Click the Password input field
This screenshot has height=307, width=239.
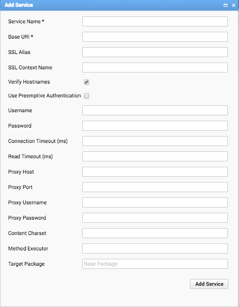pyautogui.click(x=155, y=125)
